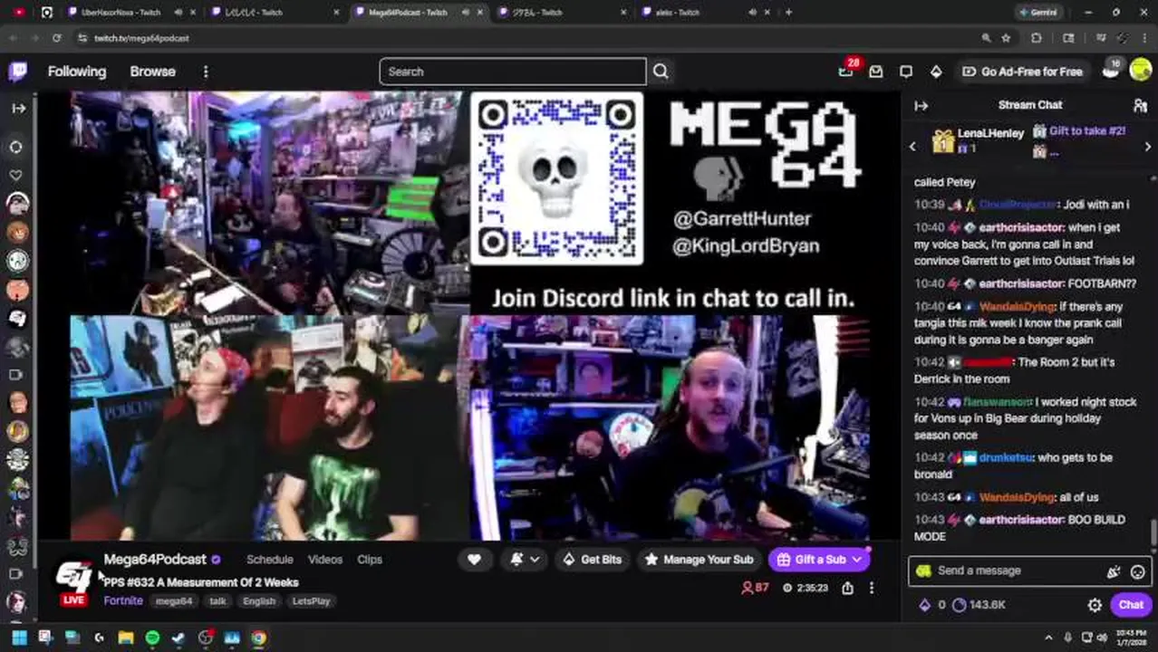
Task: Open Bits balance icon below chat
Action: click(x=931, y=605)
